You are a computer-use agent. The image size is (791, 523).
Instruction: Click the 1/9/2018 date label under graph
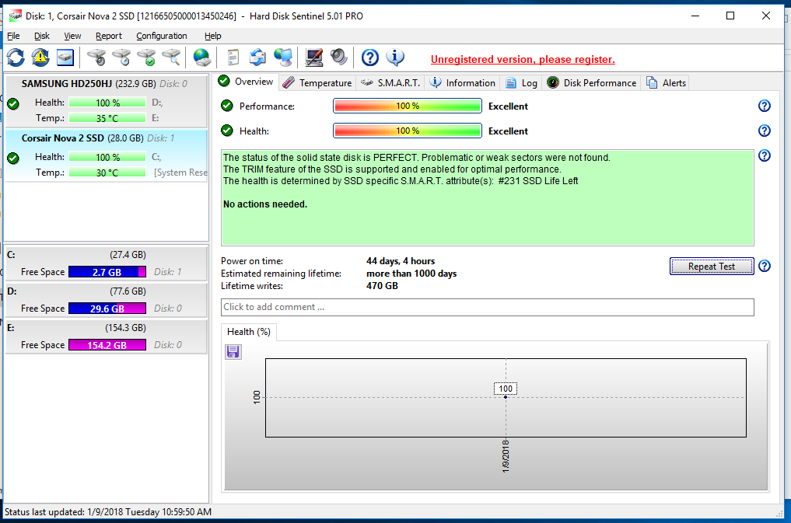pos(506,456)
